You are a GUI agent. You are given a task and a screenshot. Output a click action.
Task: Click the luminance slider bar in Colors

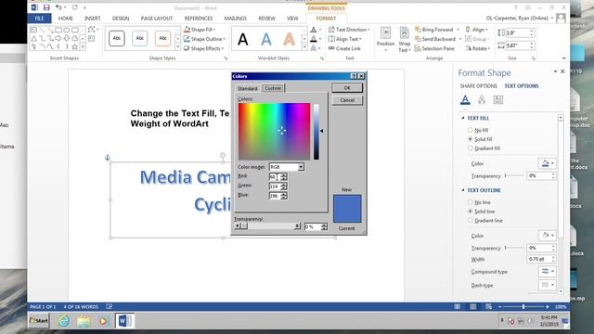[x=316, y=132]
